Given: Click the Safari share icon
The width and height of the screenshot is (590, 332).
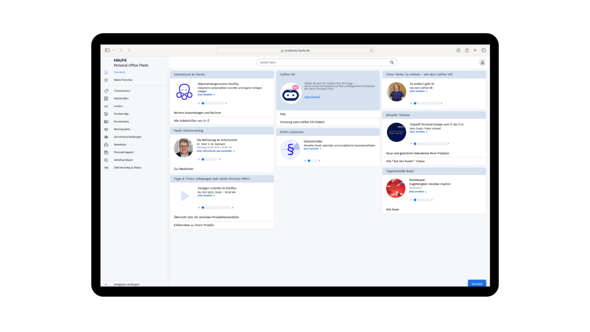Looking at the screenshot, I should (x=466, y=50).
